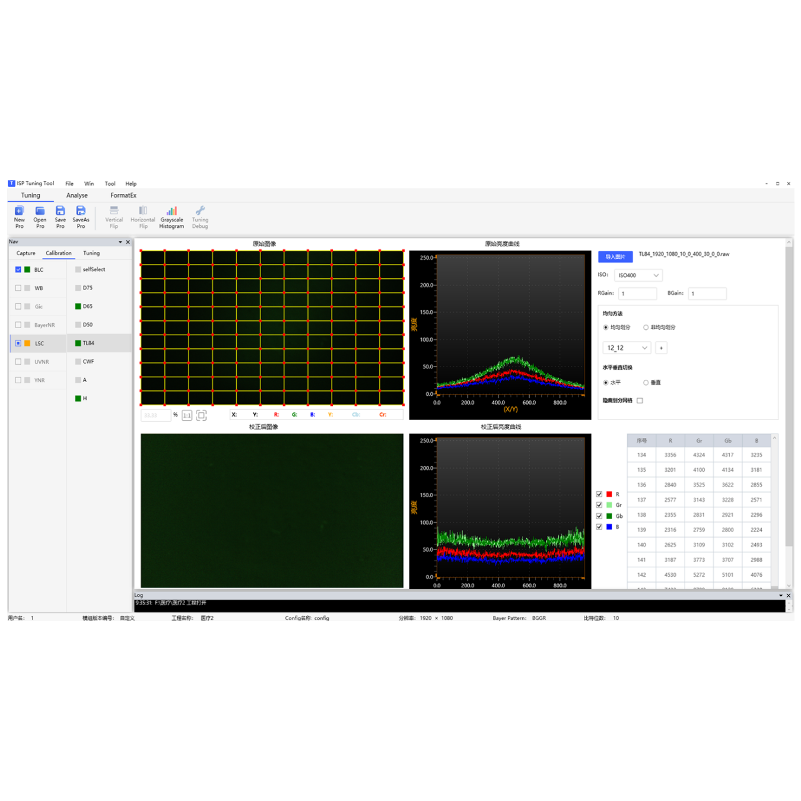The image size is (801, 801).
Task: Click the Tuning Debug wrench icon
Action: [x=200, y=211]
